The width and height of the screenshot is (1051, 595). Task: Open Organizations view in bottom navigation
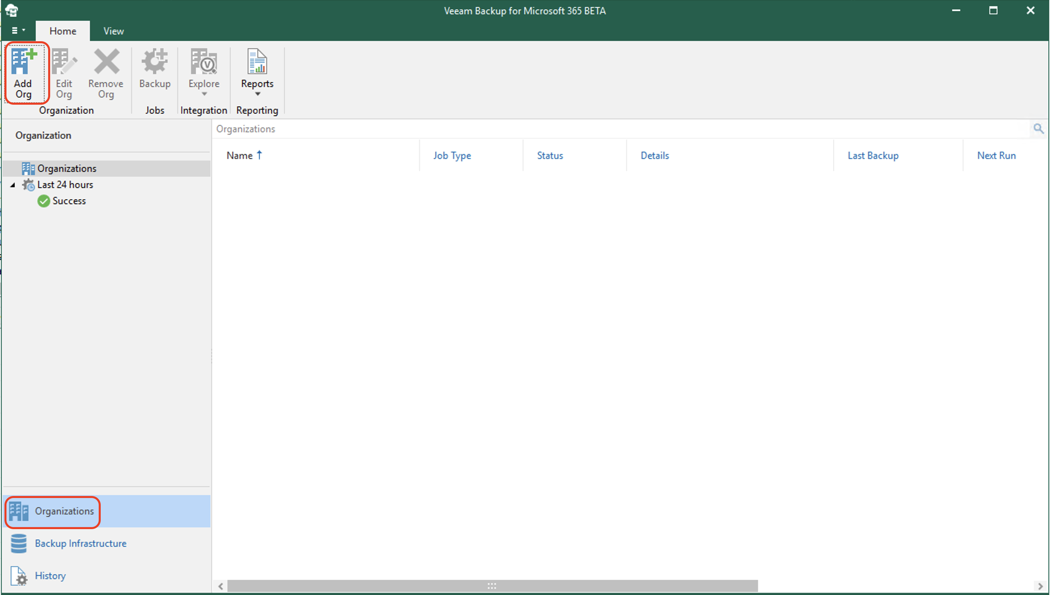click(x=106, y=511)
